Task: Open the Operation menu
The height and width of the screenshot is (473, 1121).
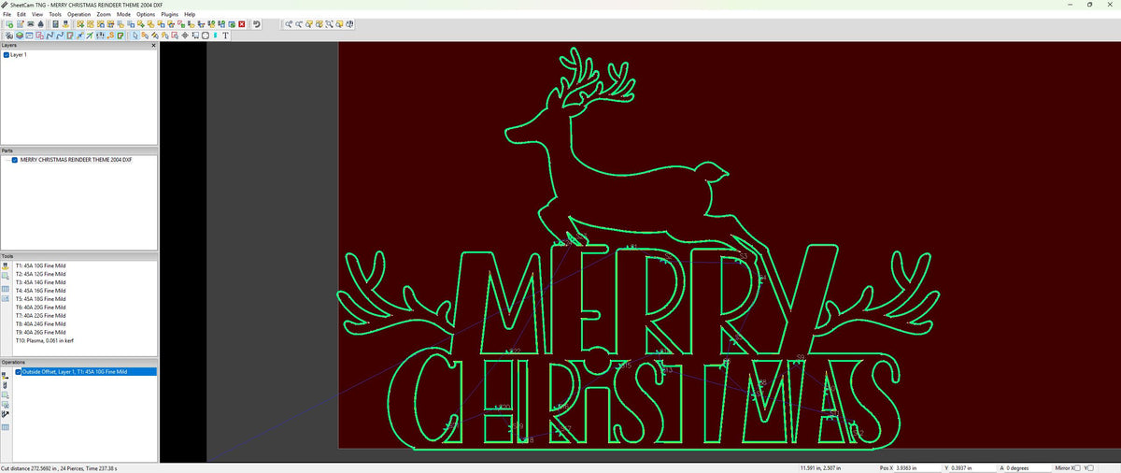Action: 79,15
